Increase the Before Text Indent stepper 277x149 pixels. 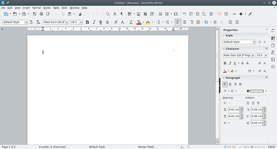pyautogui.click(x=264, y=108)
